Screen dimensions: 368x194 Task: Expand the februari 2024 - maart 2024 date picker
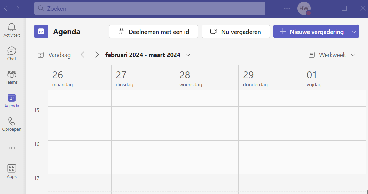tap(148, 55)
